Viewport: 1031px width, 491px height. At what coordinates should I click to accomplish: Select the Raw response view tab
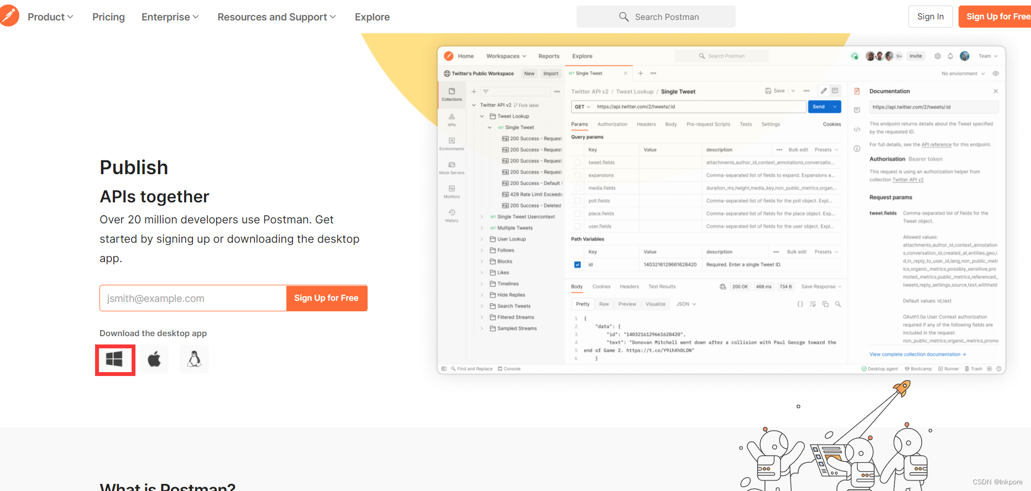tap(604, 304)
